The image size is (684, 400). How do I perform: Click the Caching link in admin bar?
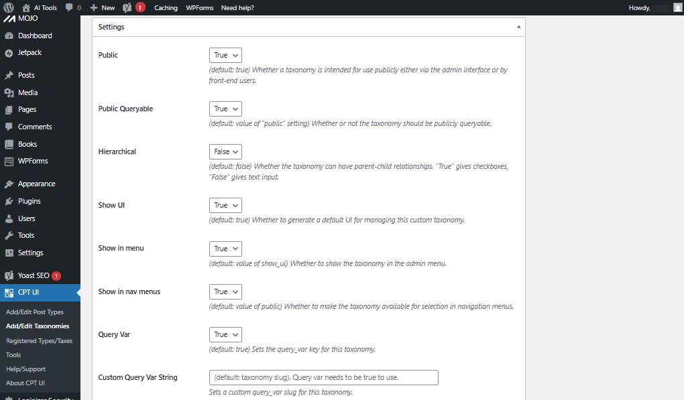coord(166,8)
